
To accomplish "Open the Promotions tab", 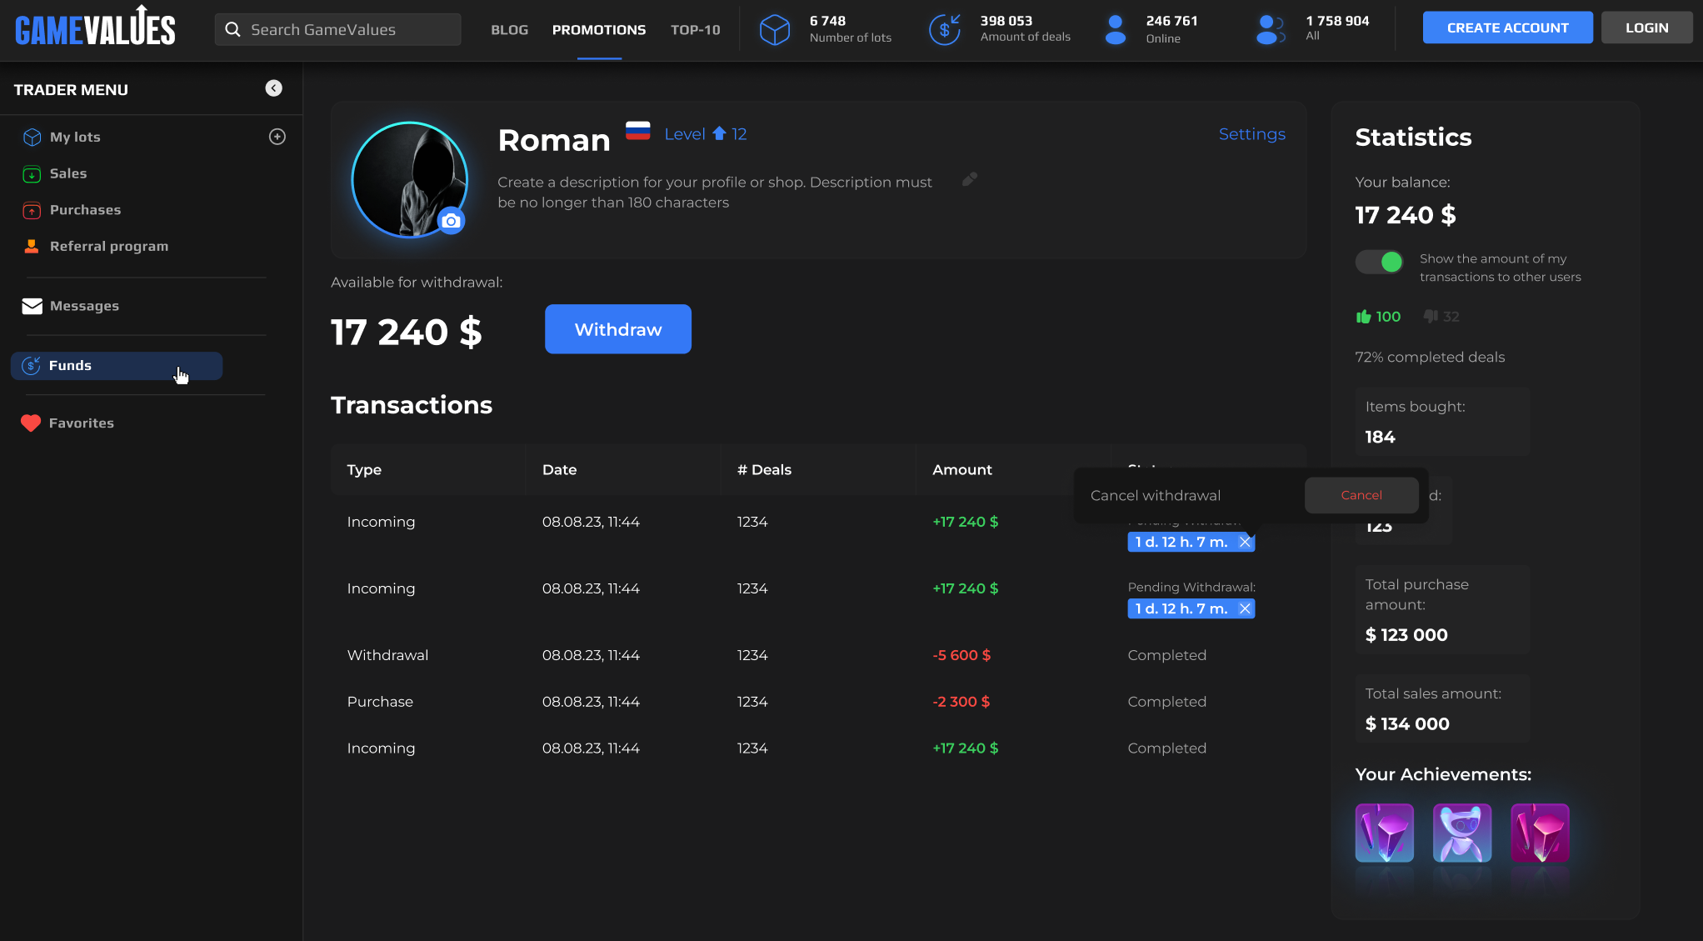I will point(598,30).
